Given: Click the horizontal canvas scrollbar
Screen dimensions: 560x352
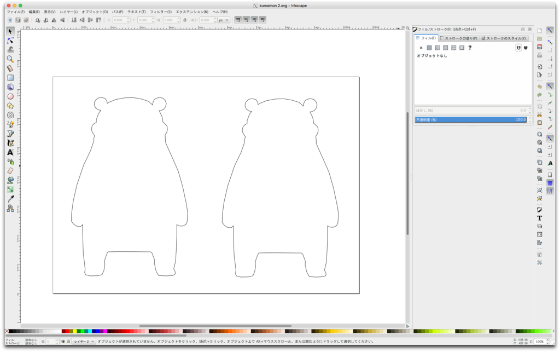Looking at the screenshot, I should [215, 326].
